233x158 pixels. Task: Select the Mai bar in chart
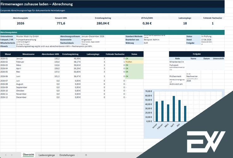pos(180,111)
